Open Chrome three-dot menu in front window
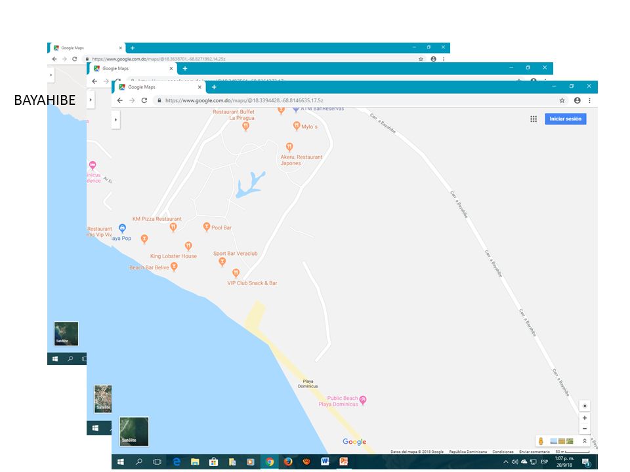Viewport: 630px width, 472px height. [x=589, y=100]
